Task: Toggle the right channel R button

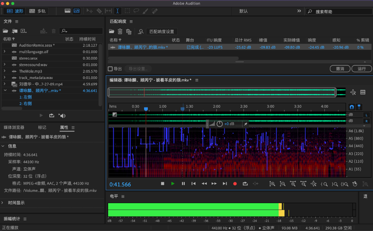Action: coord(366,121)
